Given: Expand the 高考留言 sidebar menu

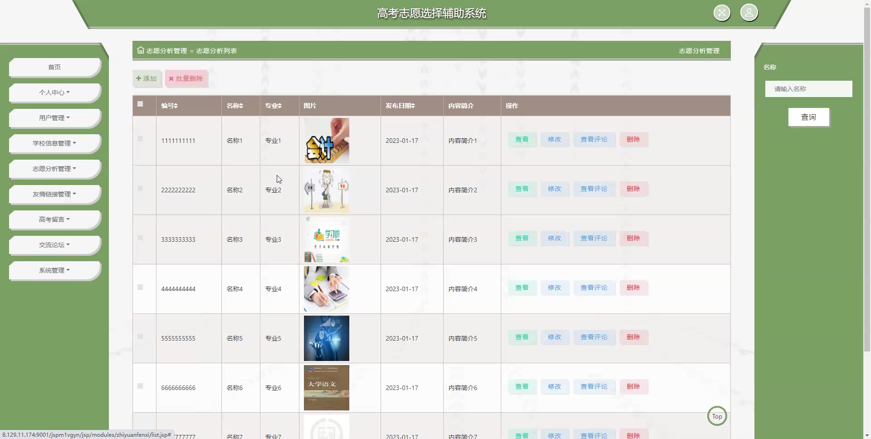Looking at the screenshot, I should [54, 219].
